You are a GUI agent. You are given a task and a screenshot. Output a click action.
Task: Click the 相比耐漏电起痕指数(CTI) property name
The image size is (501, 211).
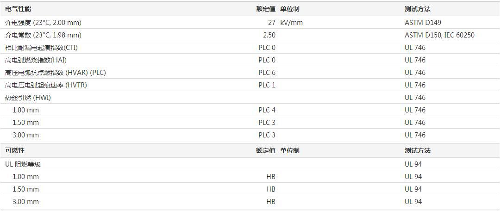pos(41,47)
